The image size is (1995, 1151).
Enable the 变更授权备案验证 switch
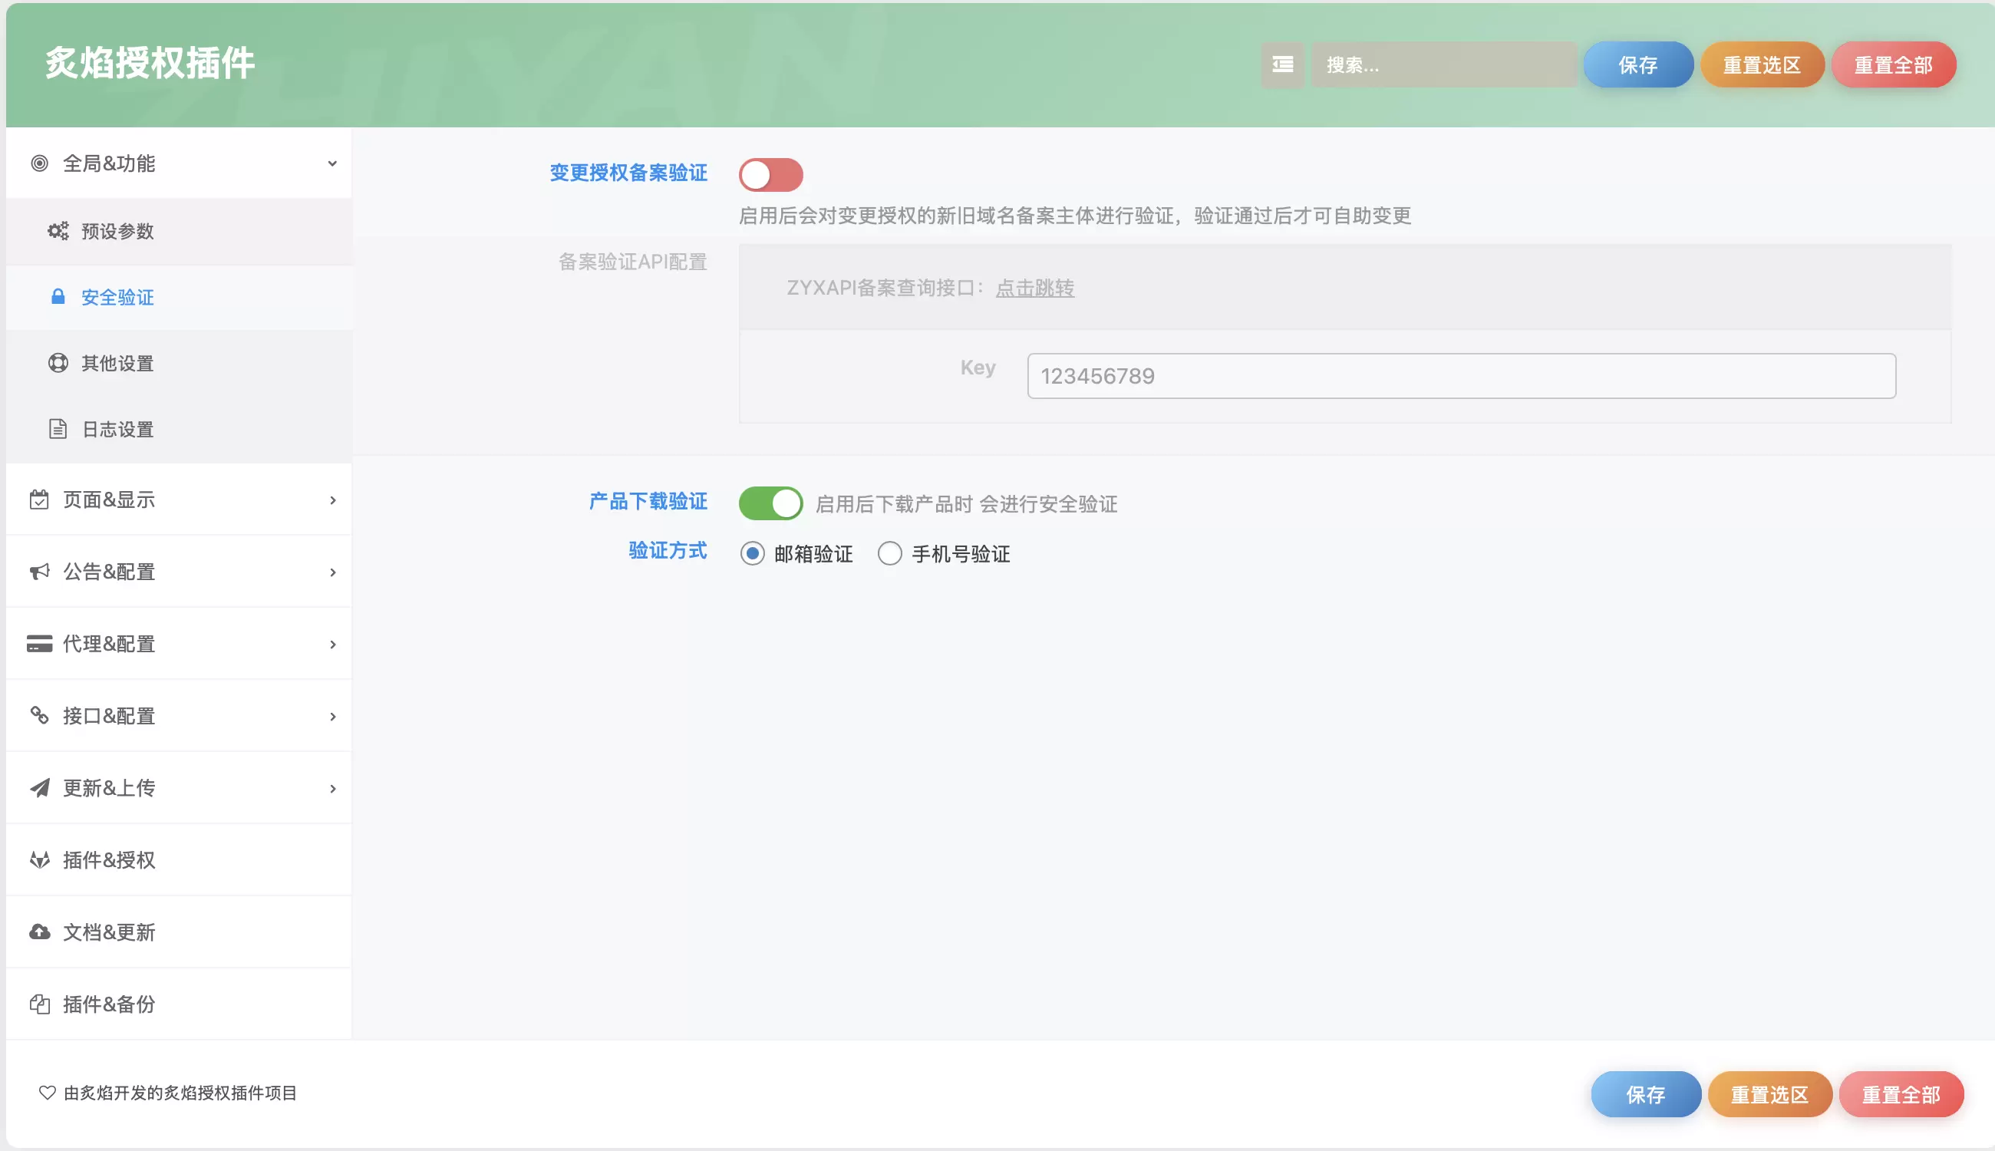770,175
